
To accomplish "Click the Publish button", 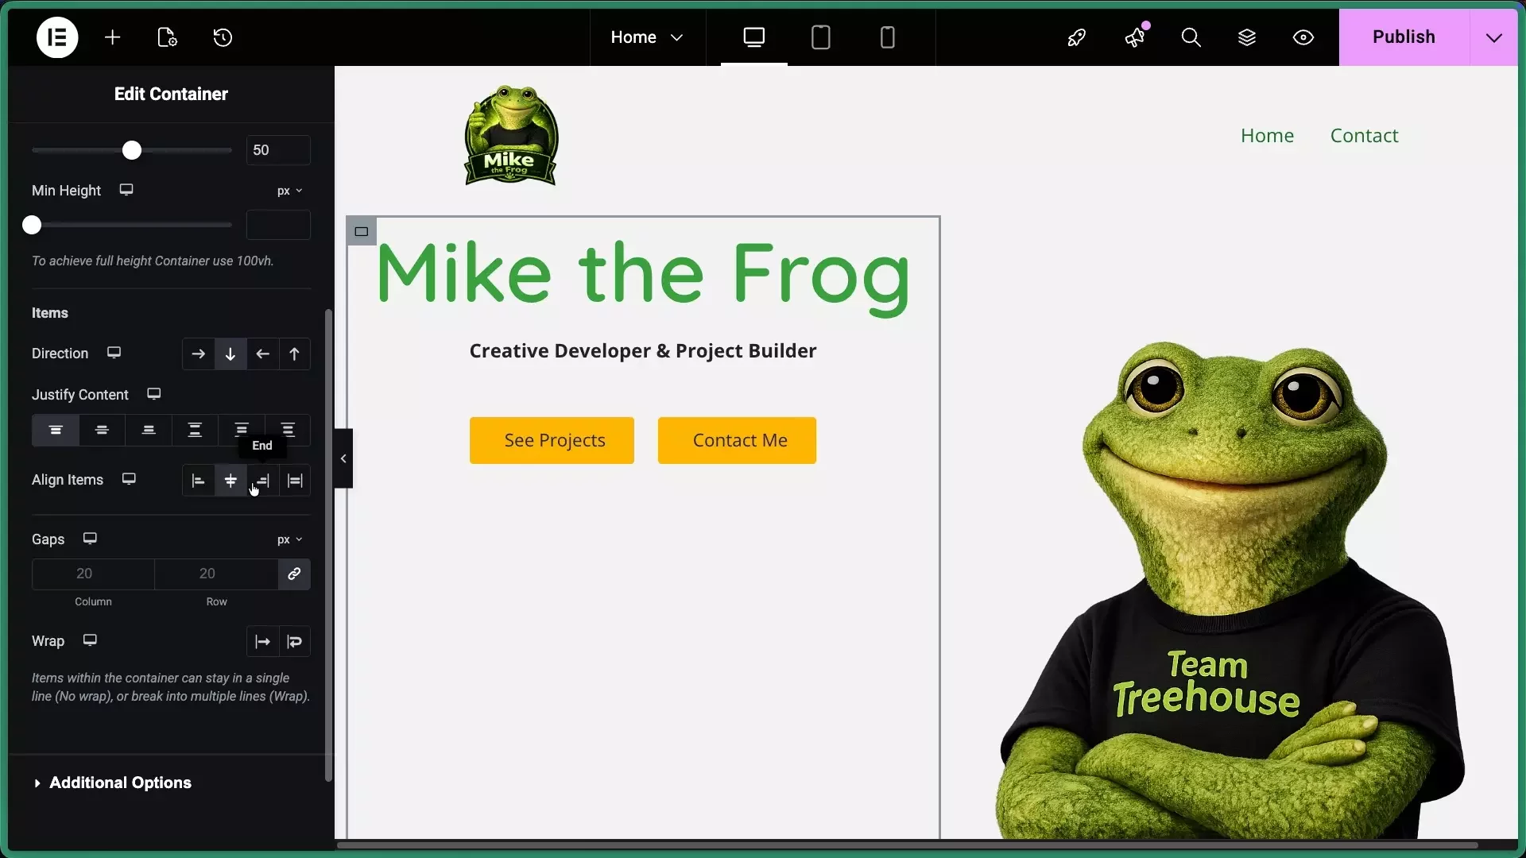I will (x=1404, y=37).
